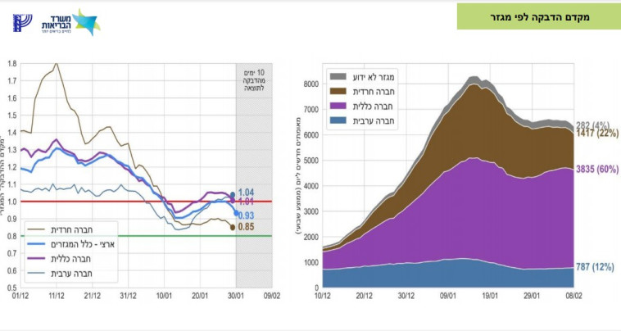Screen dimensions: 621x331
Task: Click the 10 ימים מהדבקה לתוצאה annotation
Action: click(255, 83)
